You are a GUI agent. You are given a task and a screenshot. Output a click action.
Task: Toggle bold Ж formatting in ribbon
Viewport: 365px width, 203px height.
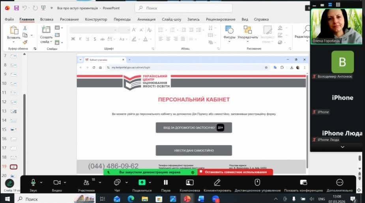pyautogui.click(x=73, y=39)
